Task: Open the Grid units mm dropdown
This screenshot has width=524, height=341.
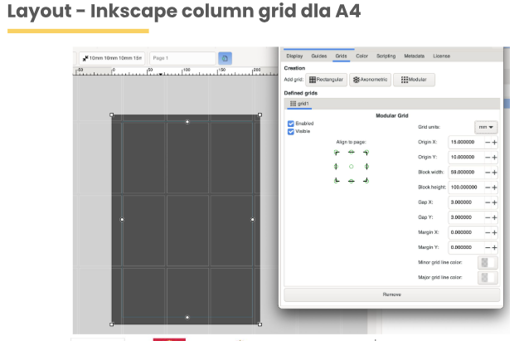Action: (486, 128)
